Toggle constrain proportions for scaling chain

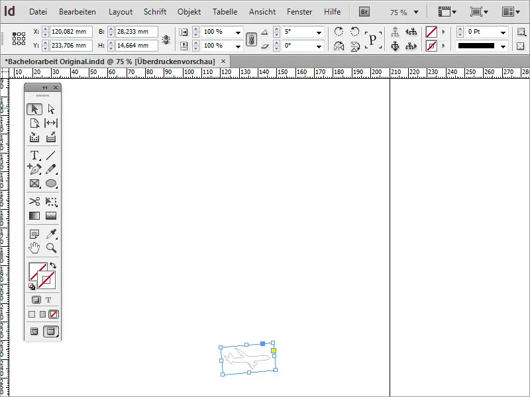pos(251,40)
